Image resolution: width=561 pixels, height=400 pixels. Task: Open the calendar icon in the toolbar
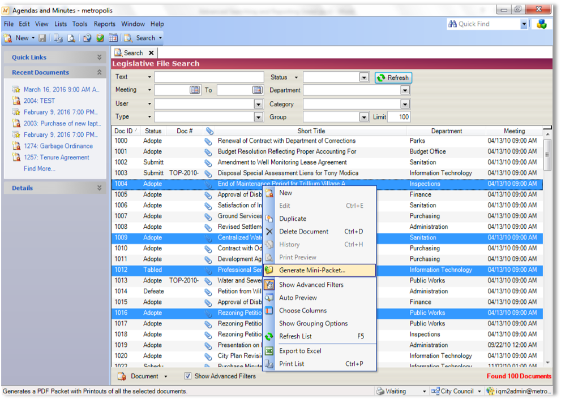click(x=113, y=38)
